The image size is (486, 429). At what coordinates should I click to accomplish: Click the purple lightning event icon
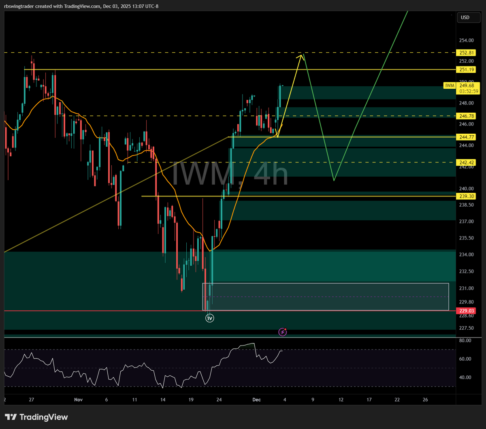(283, 332)
